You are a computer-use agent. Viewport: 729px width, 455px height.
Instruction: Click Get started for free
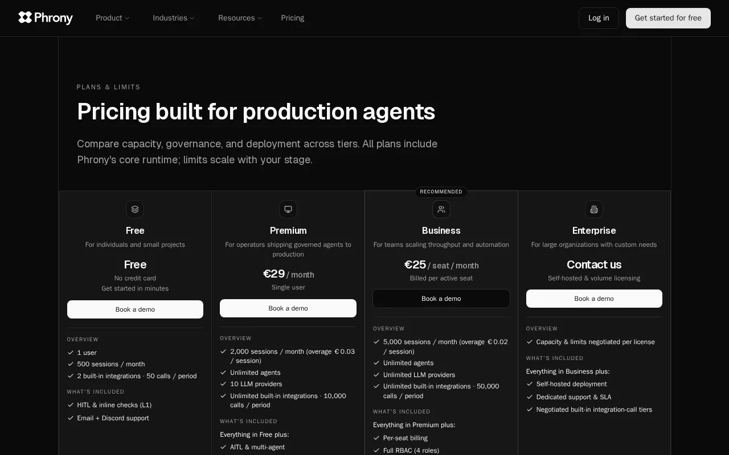click(x=668, y=18)
